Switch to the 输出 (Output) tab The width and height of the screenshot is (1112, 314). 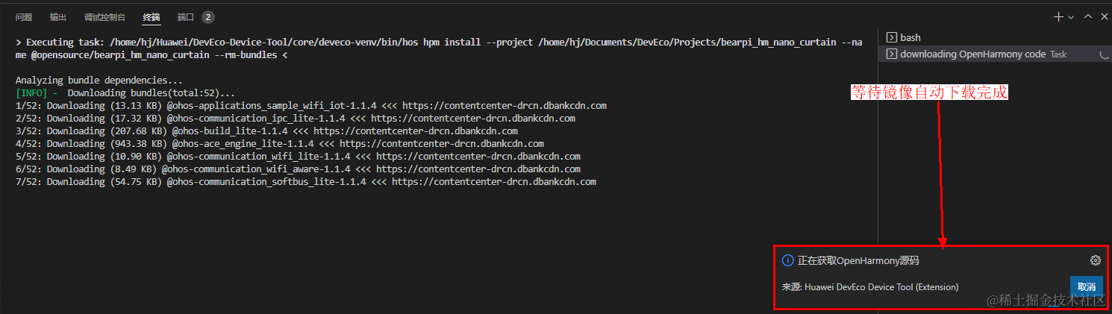tap(58, 16)
